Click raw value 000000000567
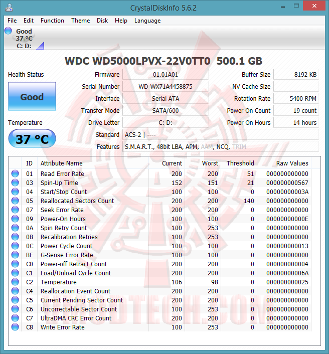Viewport: 329px width, 354px height. click(x=287, y=183)
